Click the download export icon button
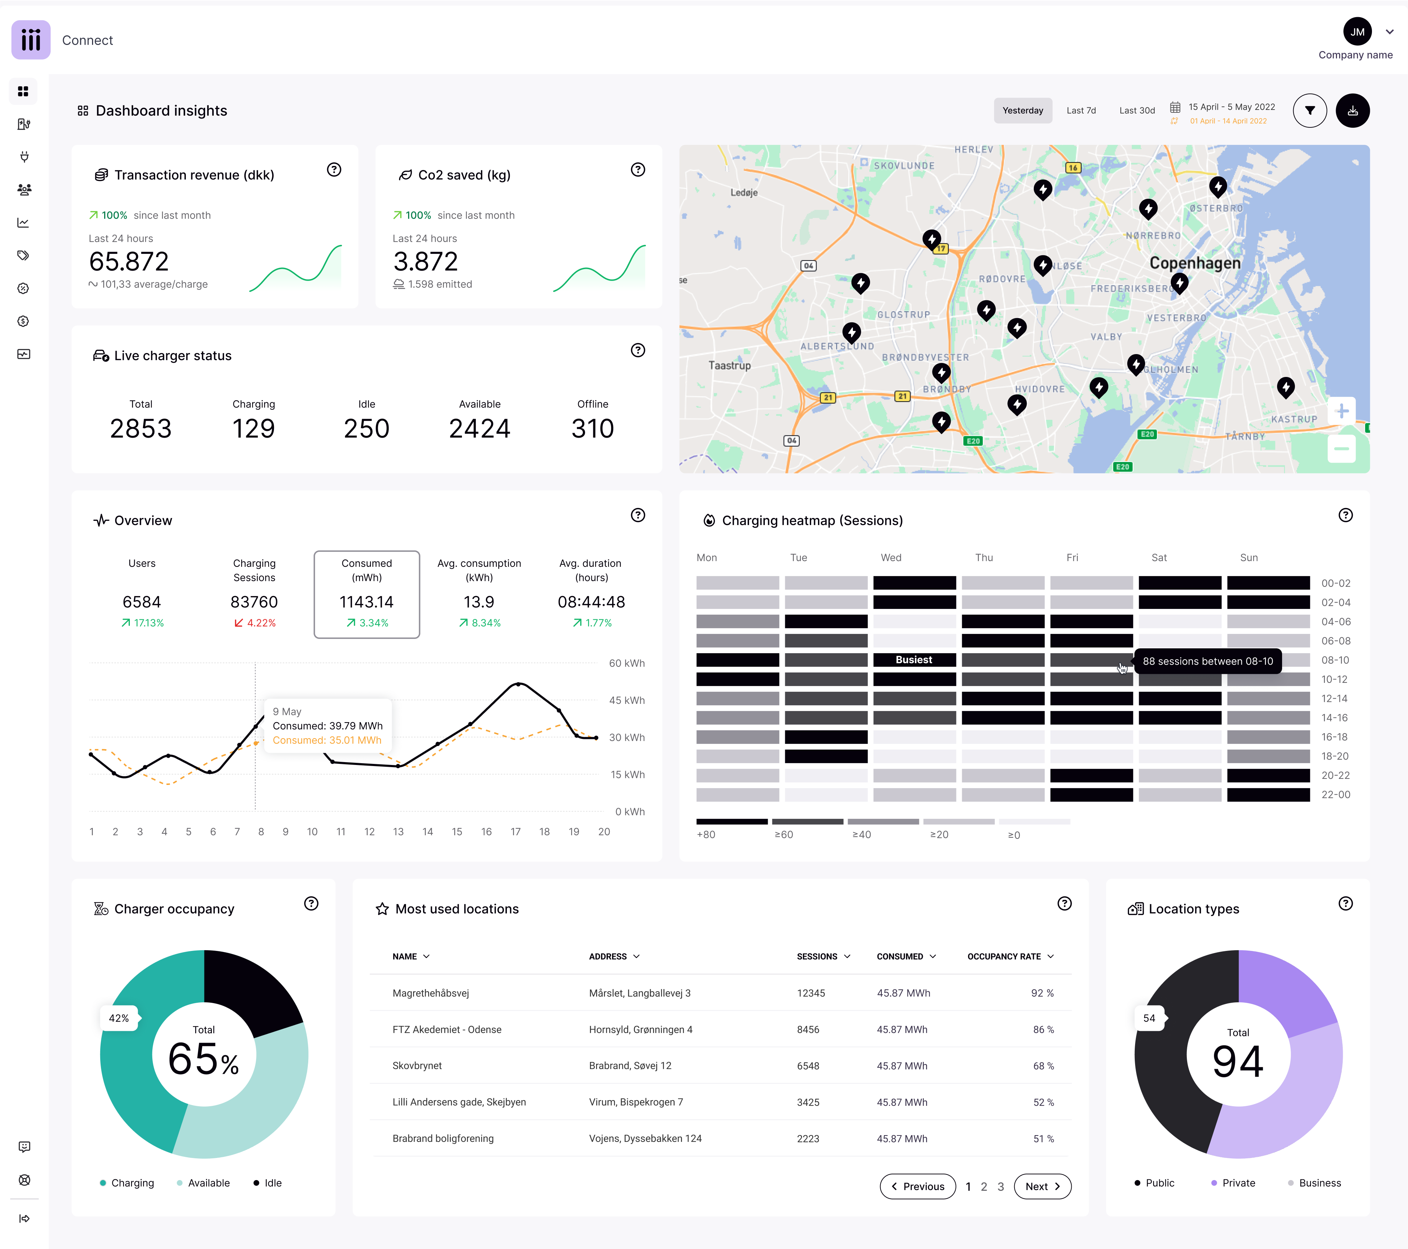1408x1249 pixels. coord(1352,111)
